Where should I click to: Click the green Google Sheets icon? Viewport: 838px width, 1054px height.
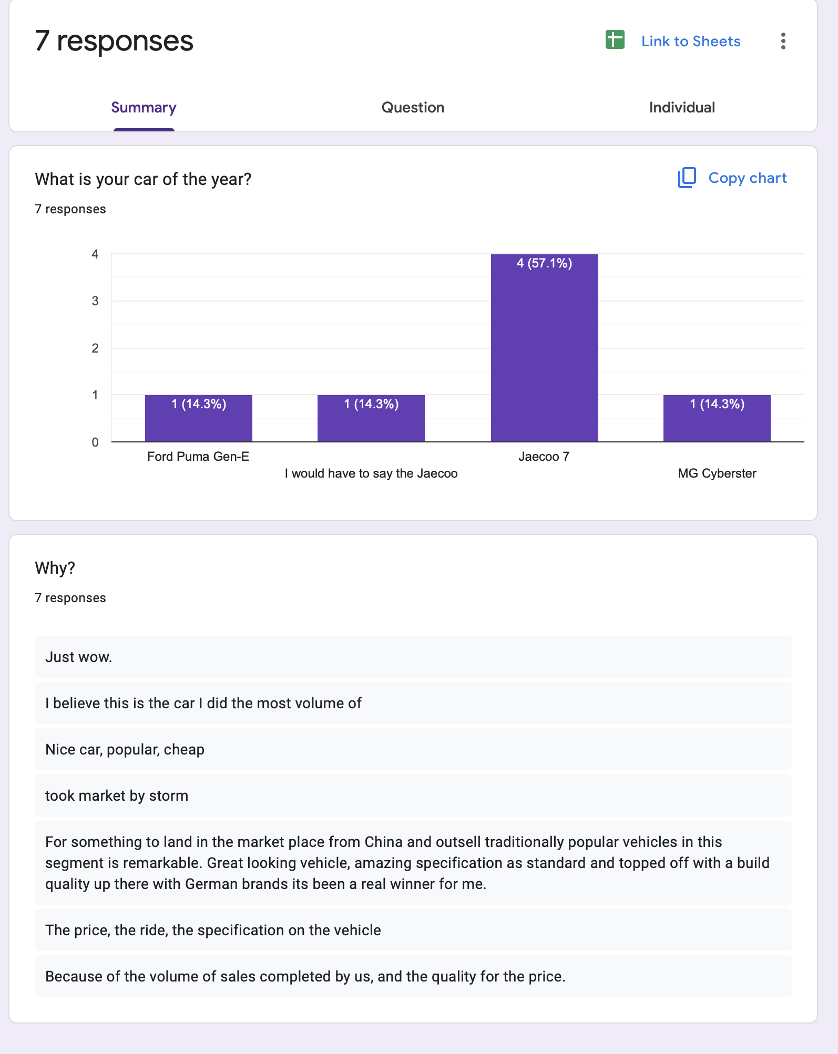pyautogui.click(x=615, y=40)
